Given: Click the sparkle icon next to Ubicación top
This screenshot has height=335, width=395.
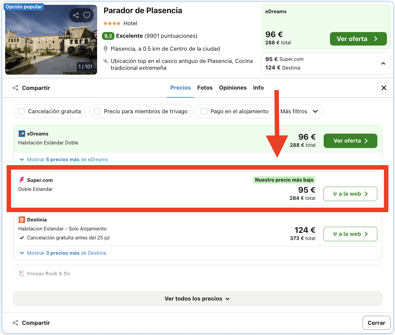Looking at the screenshot, I should point(105,61).
